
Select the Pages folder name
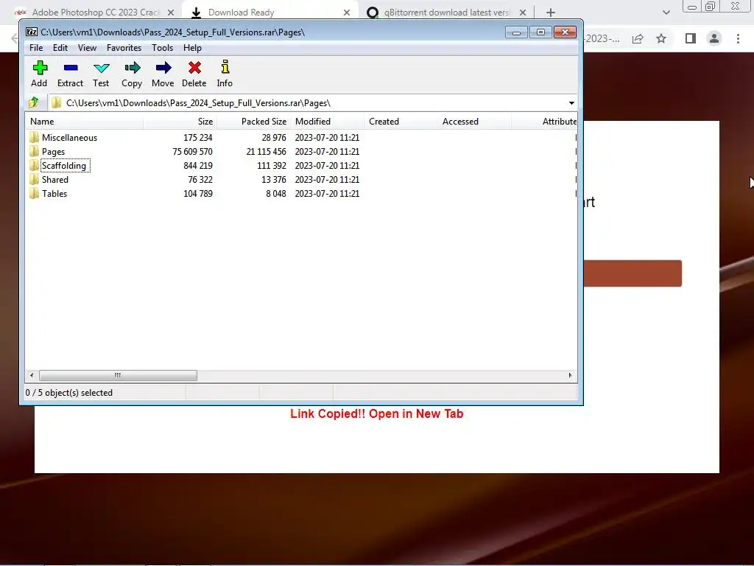(53, 151)
